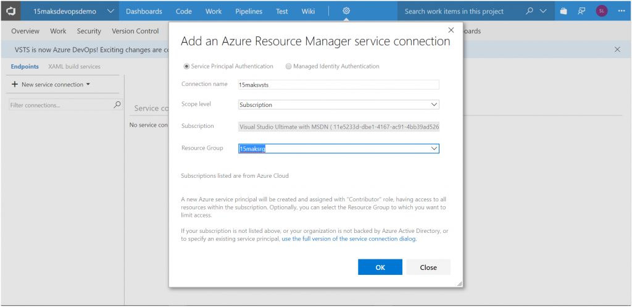Confirm with the OK button

coord(380,267)
